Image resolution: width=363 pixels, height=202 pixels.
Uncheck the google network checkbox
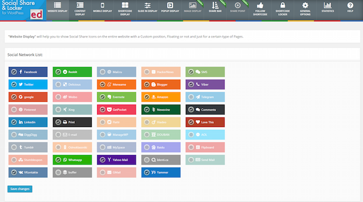tap(14, 97)
